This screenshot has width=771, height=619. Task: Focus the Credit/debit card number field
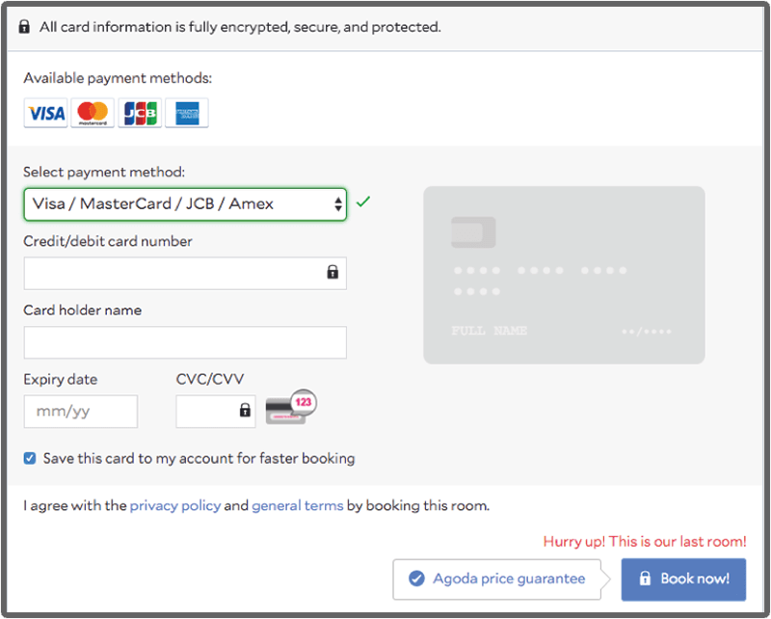(x=173, y=273)
